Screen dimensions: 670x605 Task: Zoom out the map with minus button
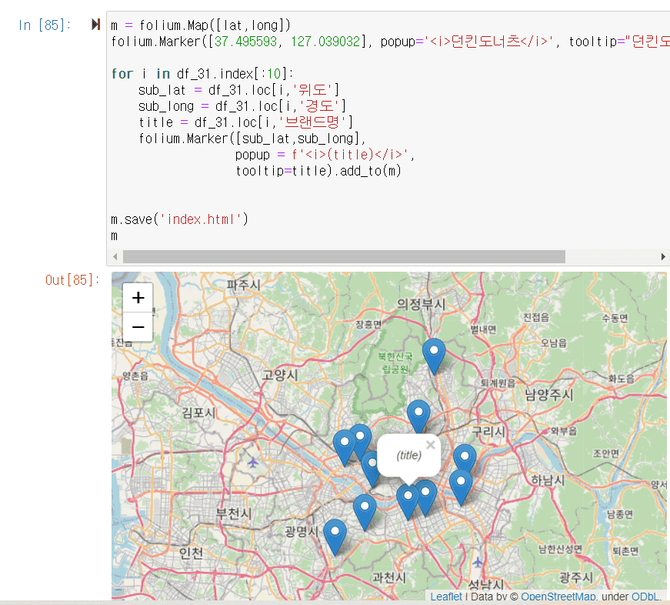click(138, 327)
